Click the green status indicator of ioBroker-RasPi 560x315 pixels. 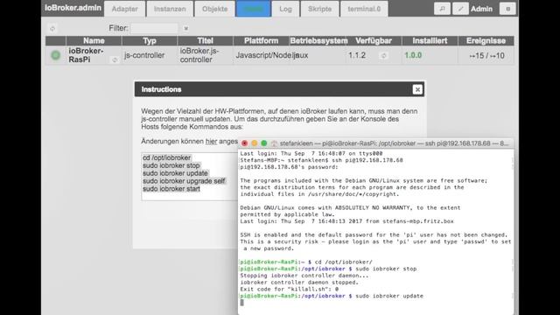55,55
